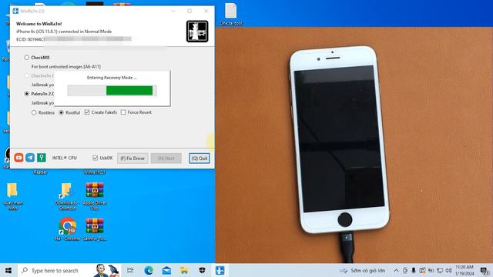The image size is (493, 277).
Task: Click the 'Welcome to WinRa1n!' heading
Action: (39, 24)
